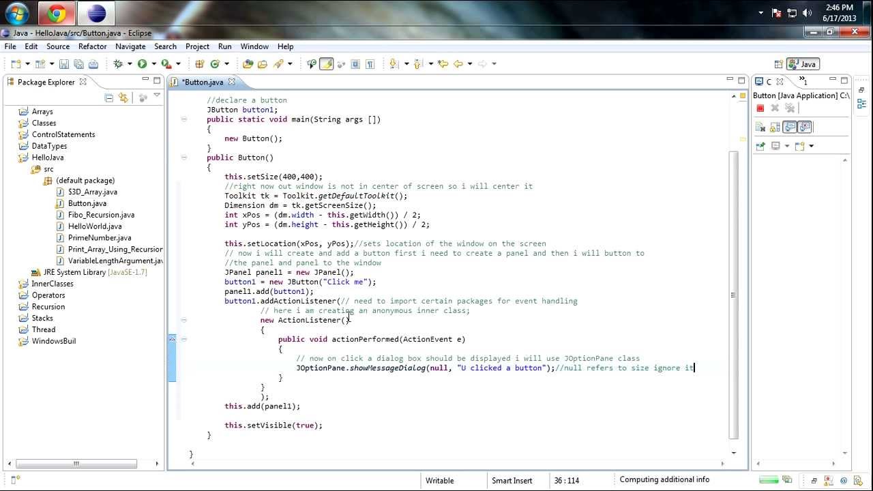Click the Print toolbar icon
873x491 pixels.
pyautogui.click(x=93, y=64)
